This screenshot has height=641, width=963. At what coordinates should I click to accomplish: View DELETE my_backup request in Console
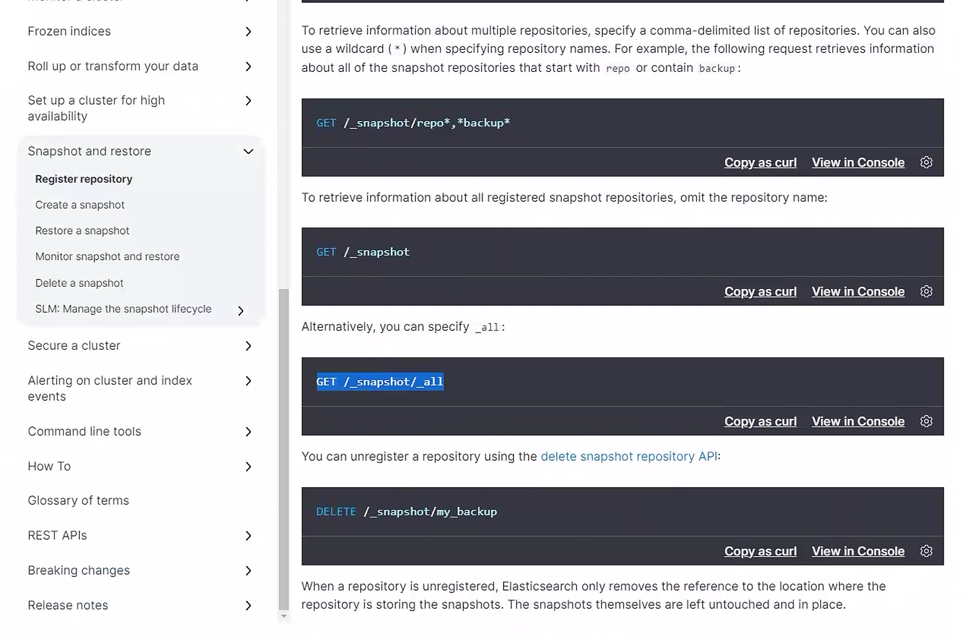point(858,551)
